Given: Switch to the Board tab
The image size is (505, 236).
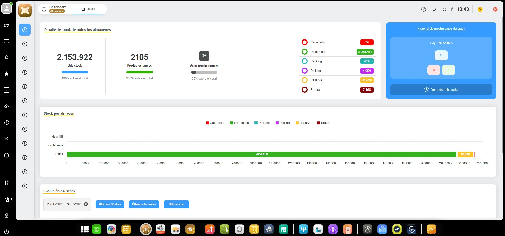Looking at the screenshot, I should point(88,9).
